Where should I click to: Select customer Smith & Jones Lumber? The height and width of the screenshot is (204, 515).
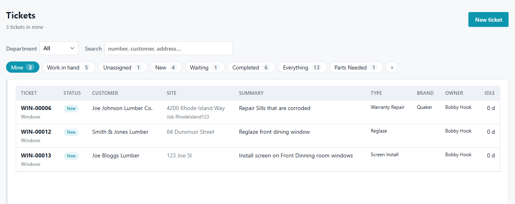120,132
